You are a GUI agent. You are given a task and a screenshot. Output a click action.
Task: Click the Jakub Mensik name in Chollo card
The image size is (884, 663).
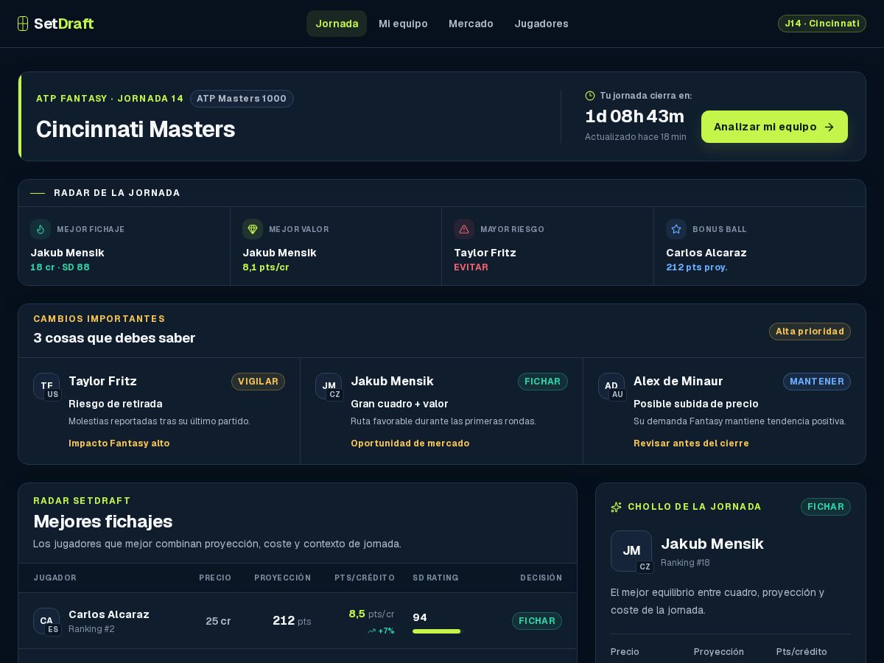[x=712, y=544]
